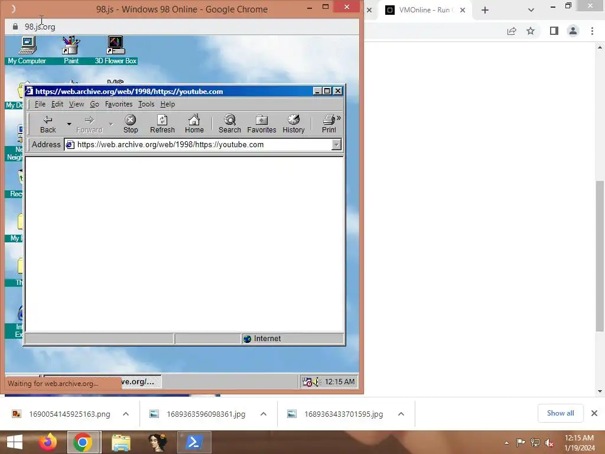605x454 pixels.
Task: Select My Computer desktop icon
Action: (x=27, y=50)
